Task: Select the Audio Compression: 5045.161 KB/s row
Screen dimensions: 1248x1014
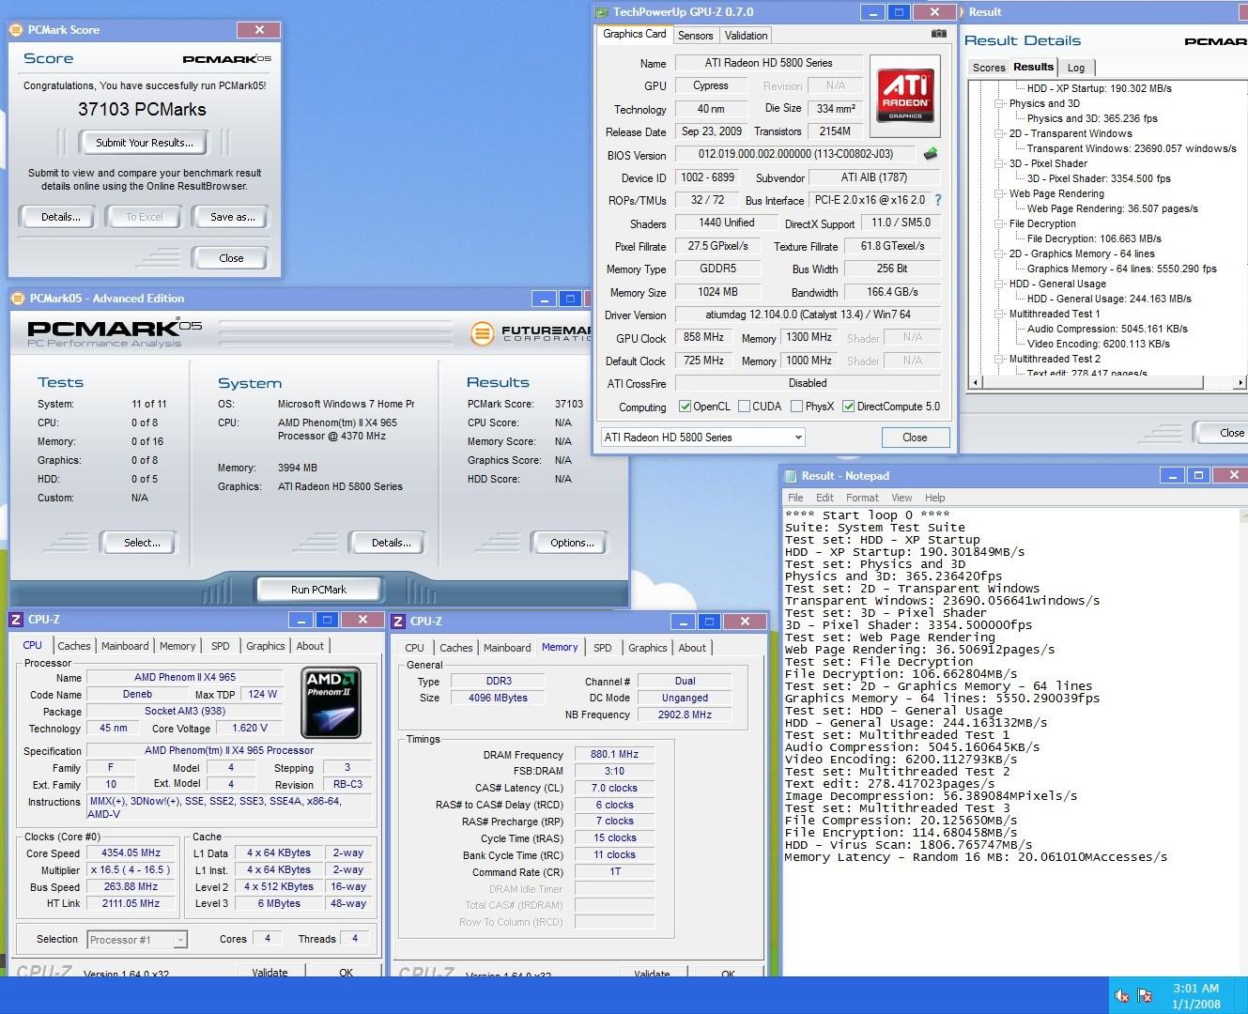Action: click(1107, 329)
